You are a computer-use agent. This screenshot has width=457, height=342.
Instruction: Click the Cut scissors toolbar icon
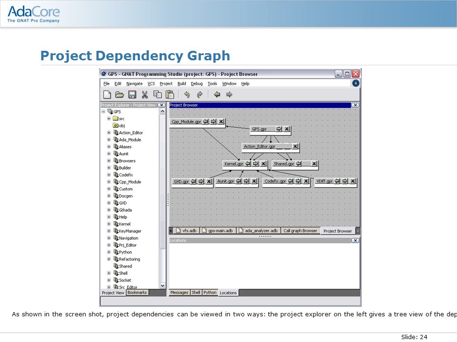click(x=145, y=95)
